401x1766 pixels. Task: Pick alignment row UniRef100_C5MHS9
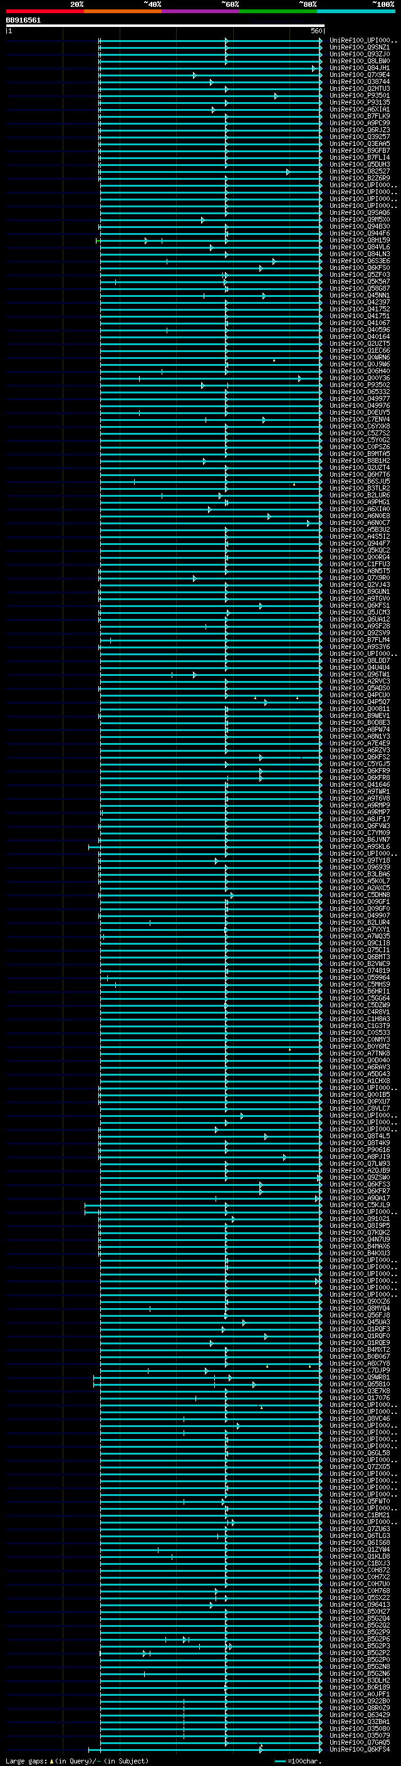[359, 984]
